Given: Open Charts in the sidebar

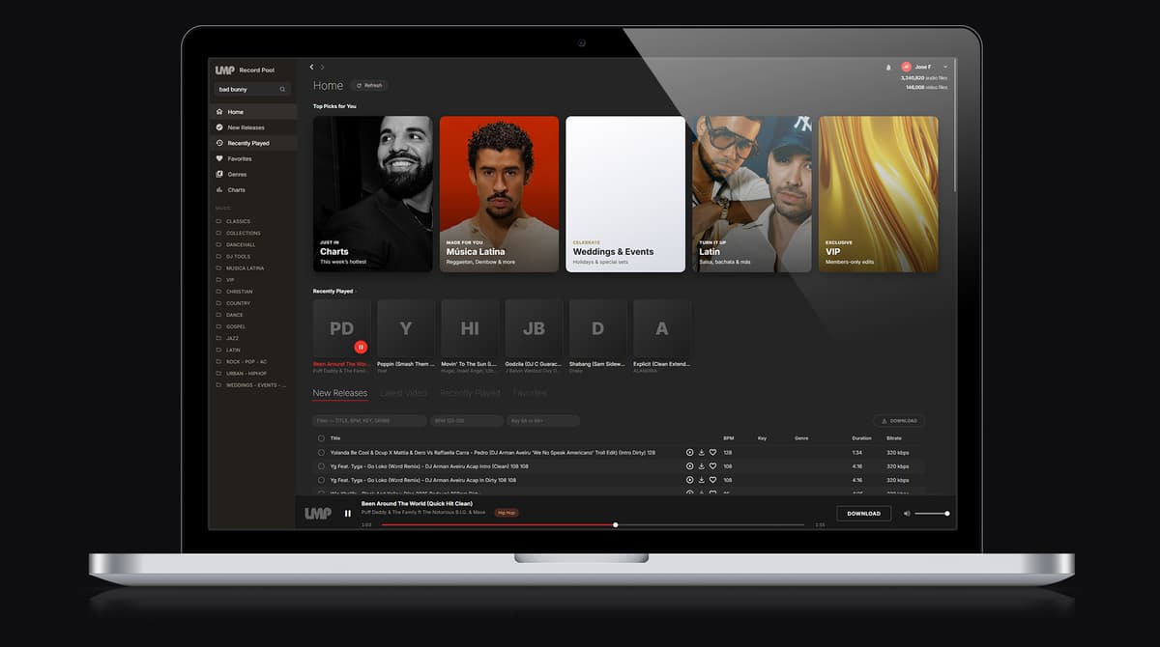Looking at the screenshot, I should pyautogui.click(x=252, y=189).
